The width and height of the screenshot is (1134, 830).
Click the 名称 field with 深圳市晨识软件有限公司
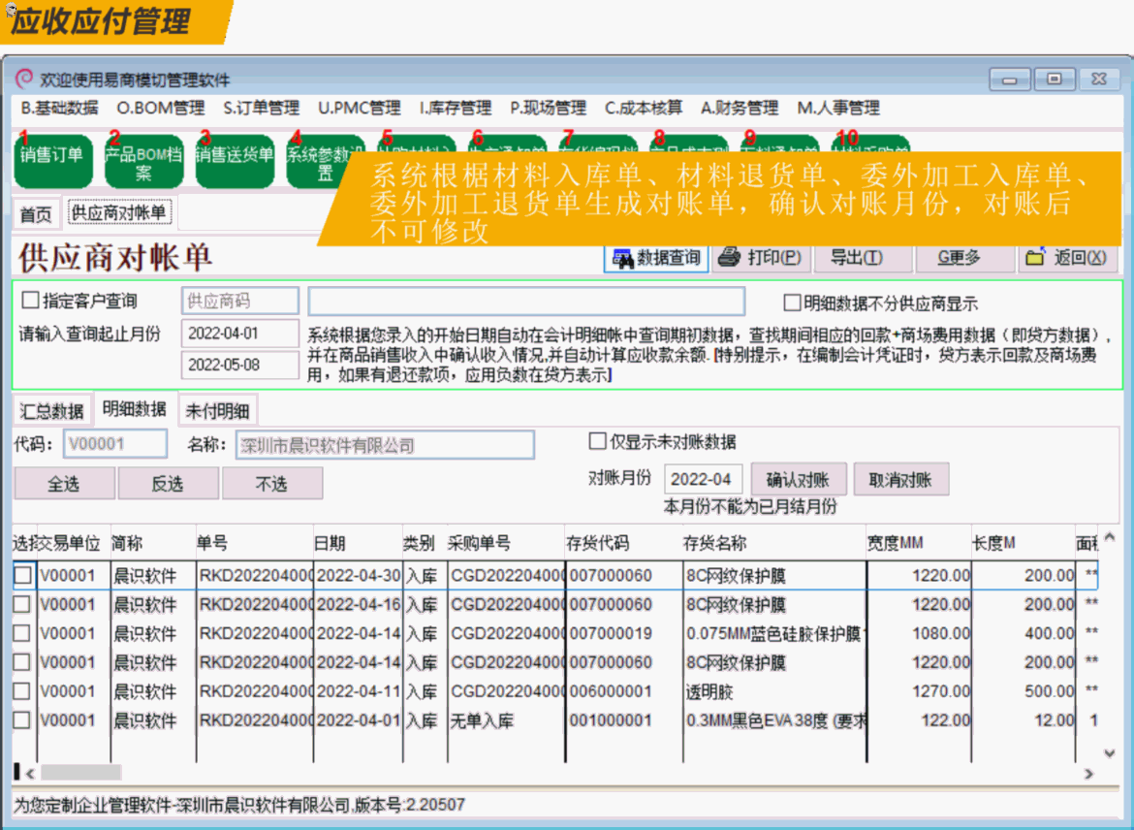click(386, 446)
